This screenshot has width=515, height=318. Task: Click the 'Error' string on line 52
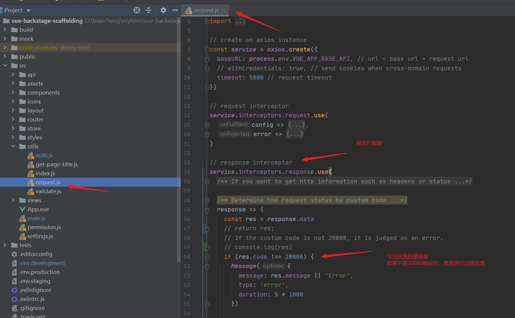337,276
